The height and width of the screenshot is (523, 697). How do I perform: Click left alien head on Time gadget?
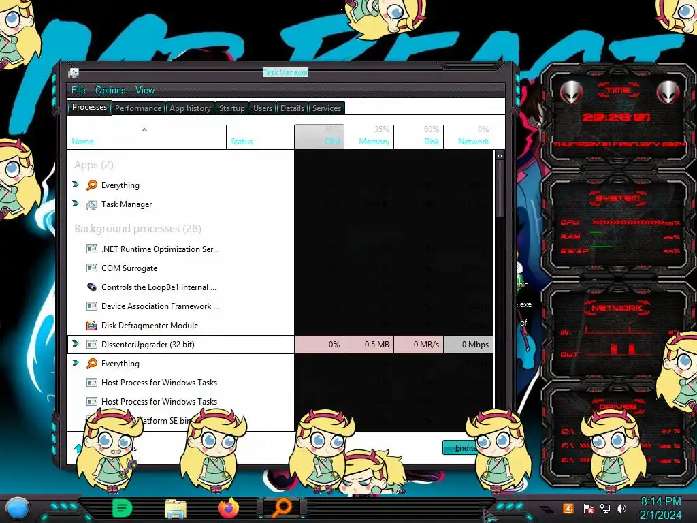[571, 92]
